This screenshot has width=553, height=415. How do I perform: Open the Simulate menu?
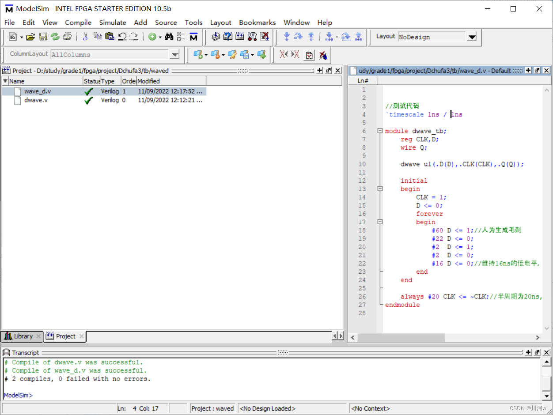coord(113,23)
